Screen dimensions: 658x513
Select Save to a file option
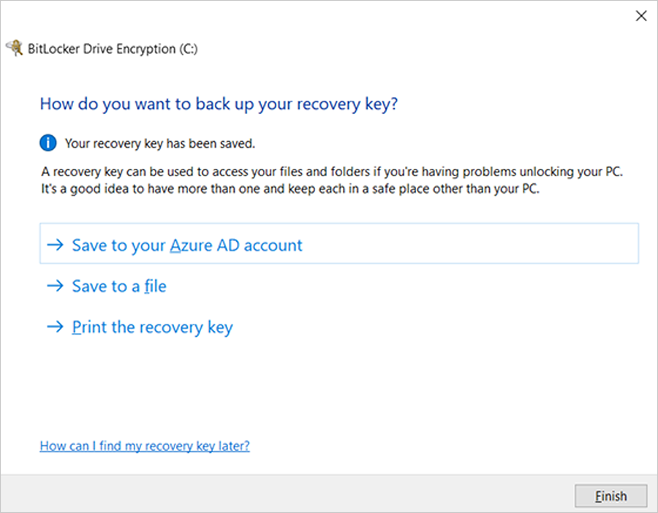coord(118,286)
